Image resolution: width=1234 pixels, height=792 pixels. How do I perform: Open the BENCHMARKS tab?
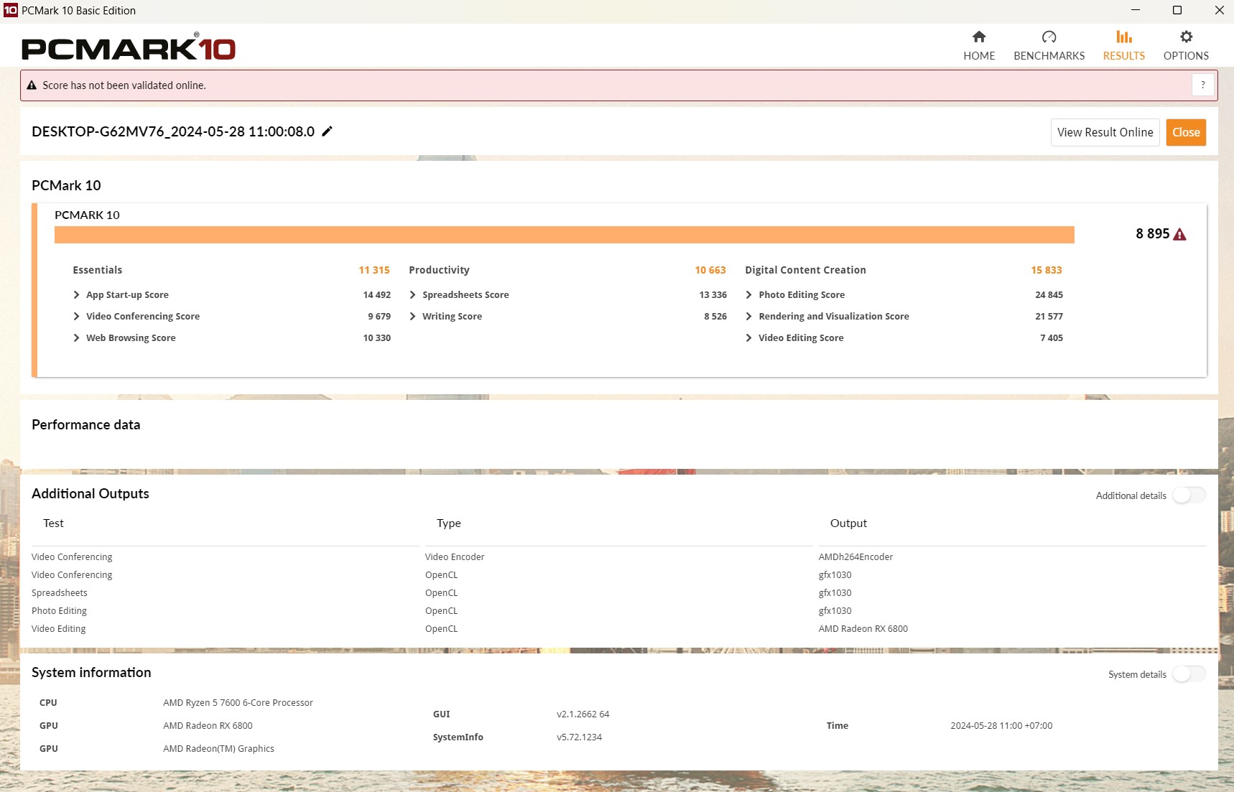(1049, 46)
